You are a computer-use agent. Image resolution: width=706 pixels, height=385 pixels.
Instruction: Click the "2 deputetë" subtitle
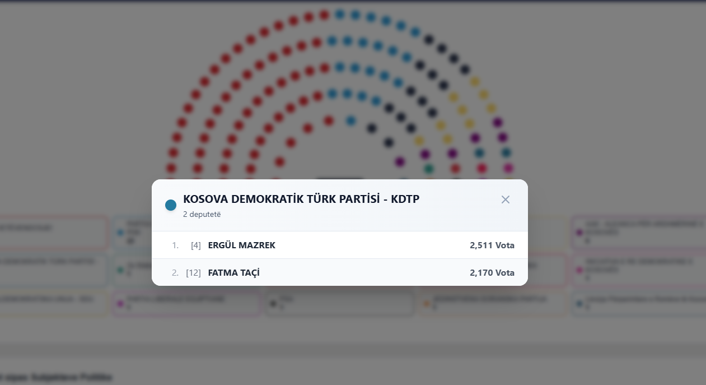tap(202, 214)
